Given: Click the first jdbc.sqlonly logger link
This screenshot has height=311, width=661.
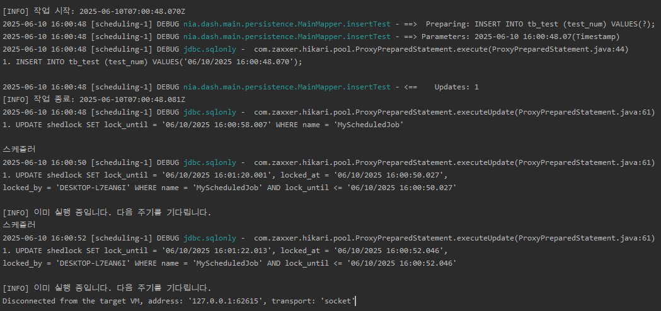Looking at the screenshot, I should point(209,49).
